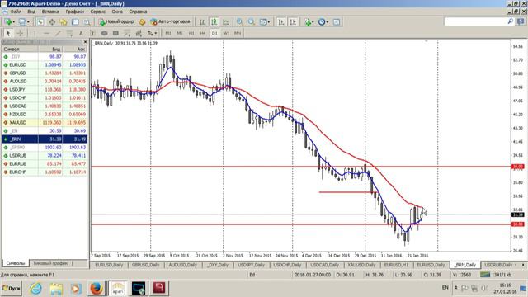Open Internet Explorer from the taskbar
This screenshot has width=528, height=297.
pyautogui.click(x=35, y=289)
